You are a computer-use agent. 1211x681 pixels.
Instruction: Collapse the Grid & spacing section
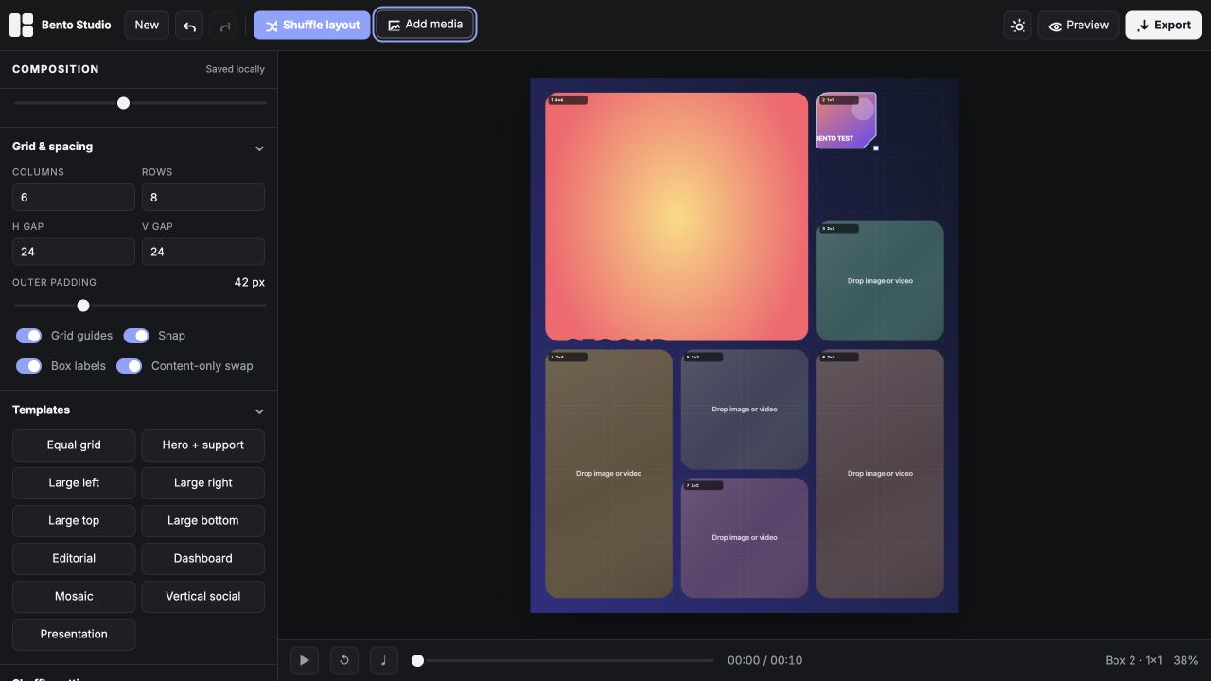(259, 148)
